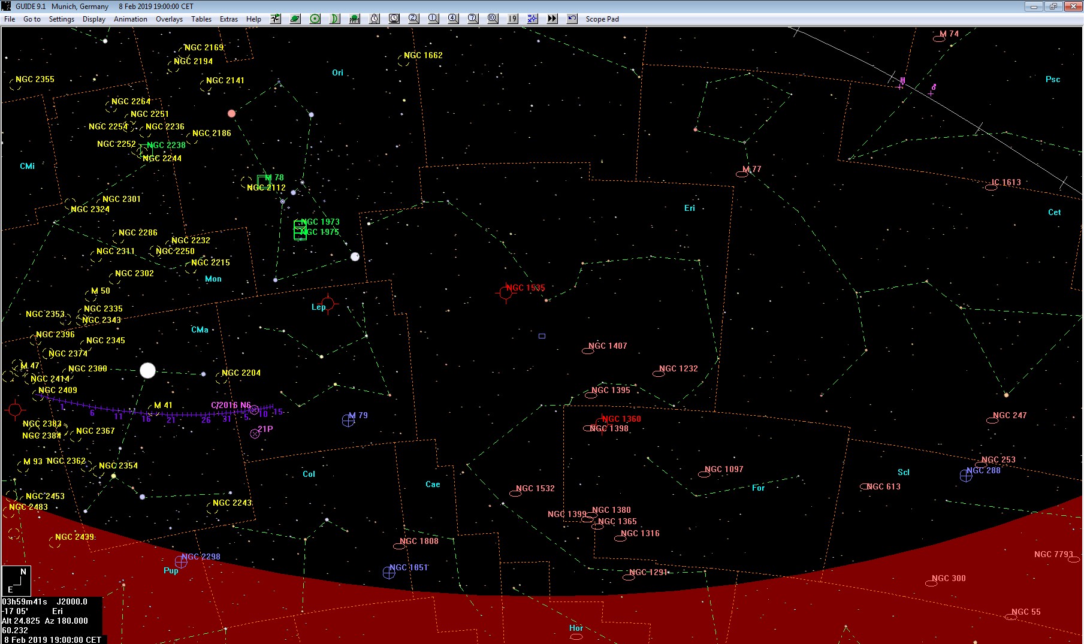Click the N/E compass indicator box
The width and height of the screenshot is (1084, 644).
(16, 580)
